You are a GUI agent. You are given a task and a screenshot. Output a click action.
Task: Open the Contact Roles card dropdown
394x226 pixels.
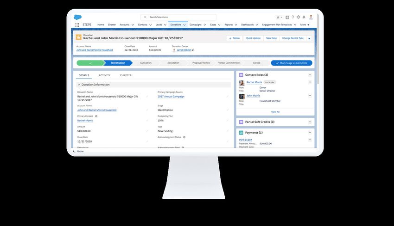pos(310,75)
